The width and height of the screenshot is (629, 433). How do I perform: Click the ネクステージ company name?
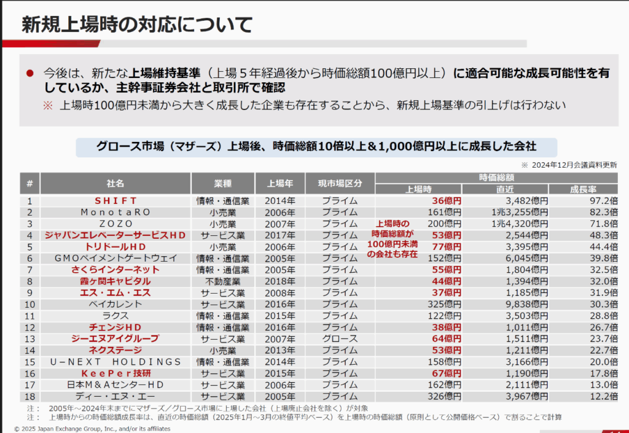[116, 351]
